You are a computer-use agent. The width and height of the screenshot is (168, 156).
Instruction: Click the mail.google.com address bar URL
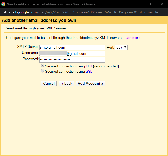[86, 12]
